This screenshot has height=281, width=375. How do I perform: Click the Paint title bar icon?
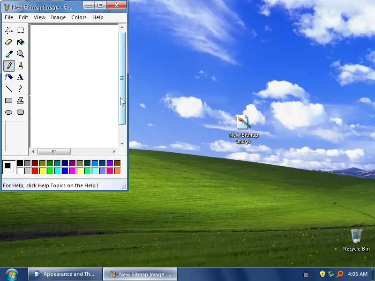(x=7, y=7)
